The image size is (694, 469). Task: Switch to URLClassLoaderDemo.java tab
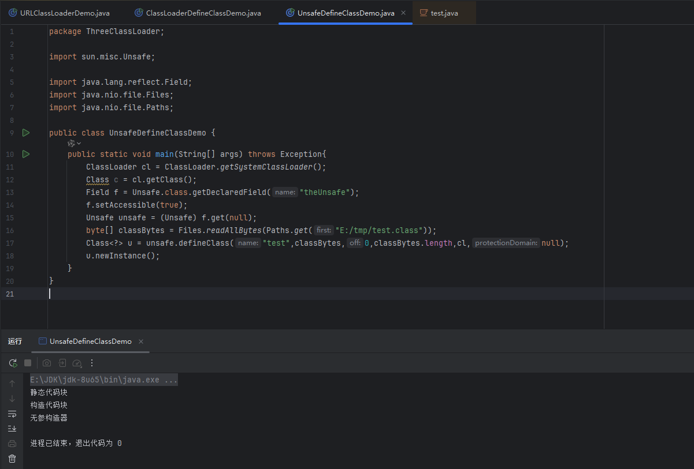tap(64, 13)
